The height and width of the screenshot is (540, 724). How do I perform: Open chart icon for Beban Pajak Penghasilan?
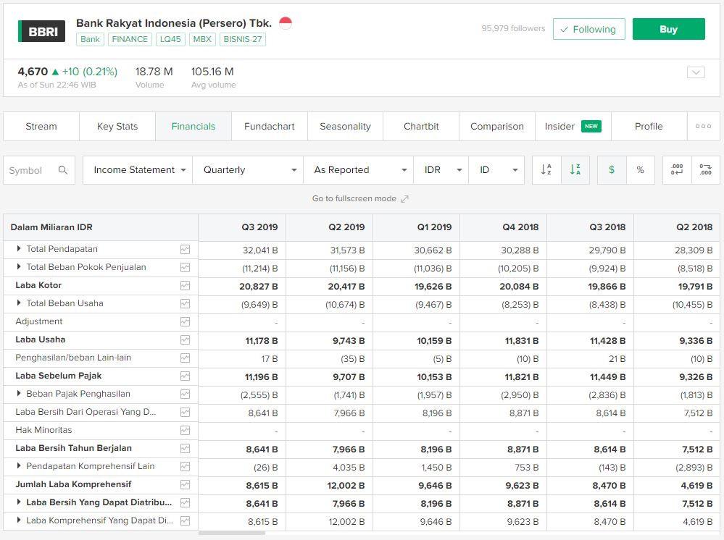(x=185, y=395)
